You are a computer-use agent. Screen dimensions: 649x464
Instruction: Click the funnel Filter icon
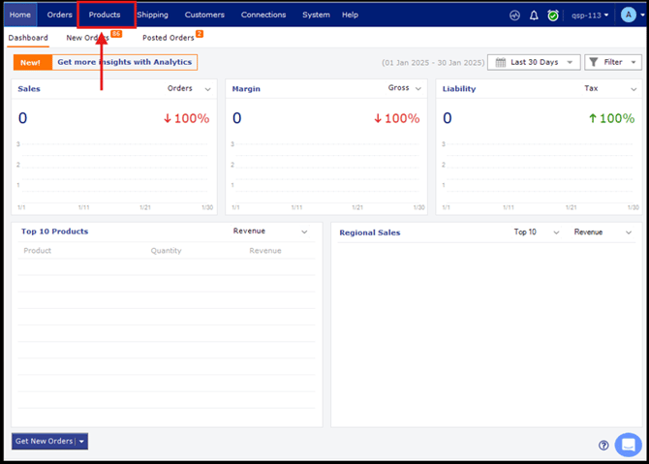point(594,62)
